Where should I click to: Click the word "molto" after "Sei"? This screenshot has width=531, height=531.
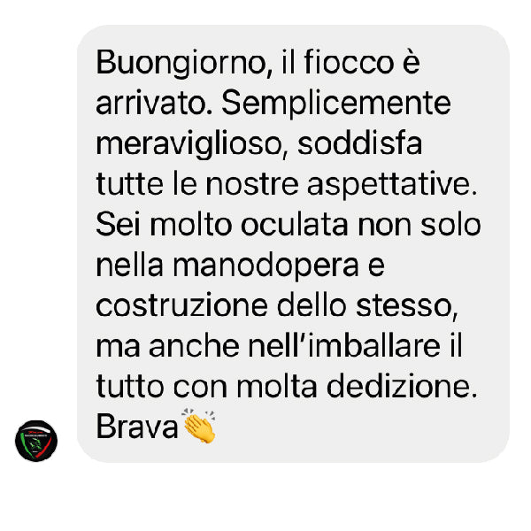click(190, 225)
